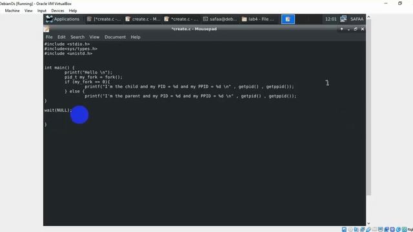The height and width of the screenshot is (232, 413).
Task: Open the Document menu in Mousepad
Action: coord(115,37)
